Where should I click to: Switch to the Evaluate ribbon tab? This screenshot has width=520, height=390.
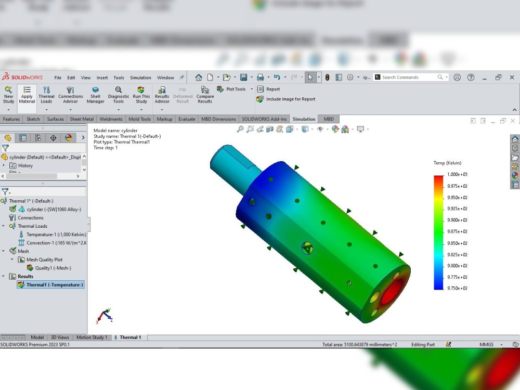click(187, 119)
